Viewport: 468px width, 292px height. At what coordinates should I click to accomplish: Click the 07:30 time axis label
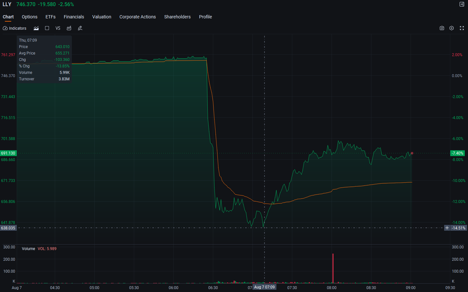tap(292, 288)
